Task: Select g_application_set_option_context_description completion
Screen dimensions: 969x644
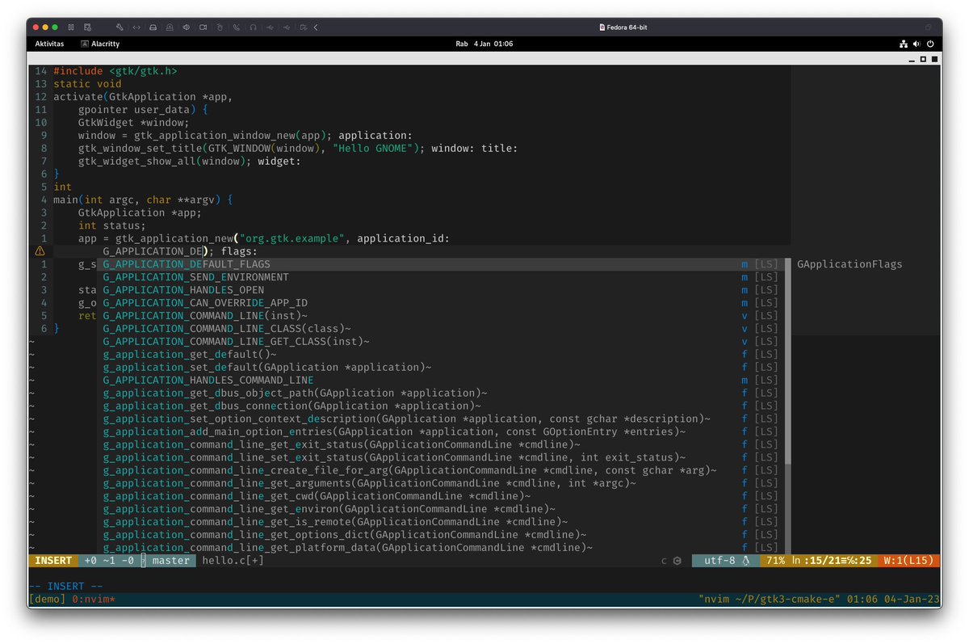Action: [441, 419]
